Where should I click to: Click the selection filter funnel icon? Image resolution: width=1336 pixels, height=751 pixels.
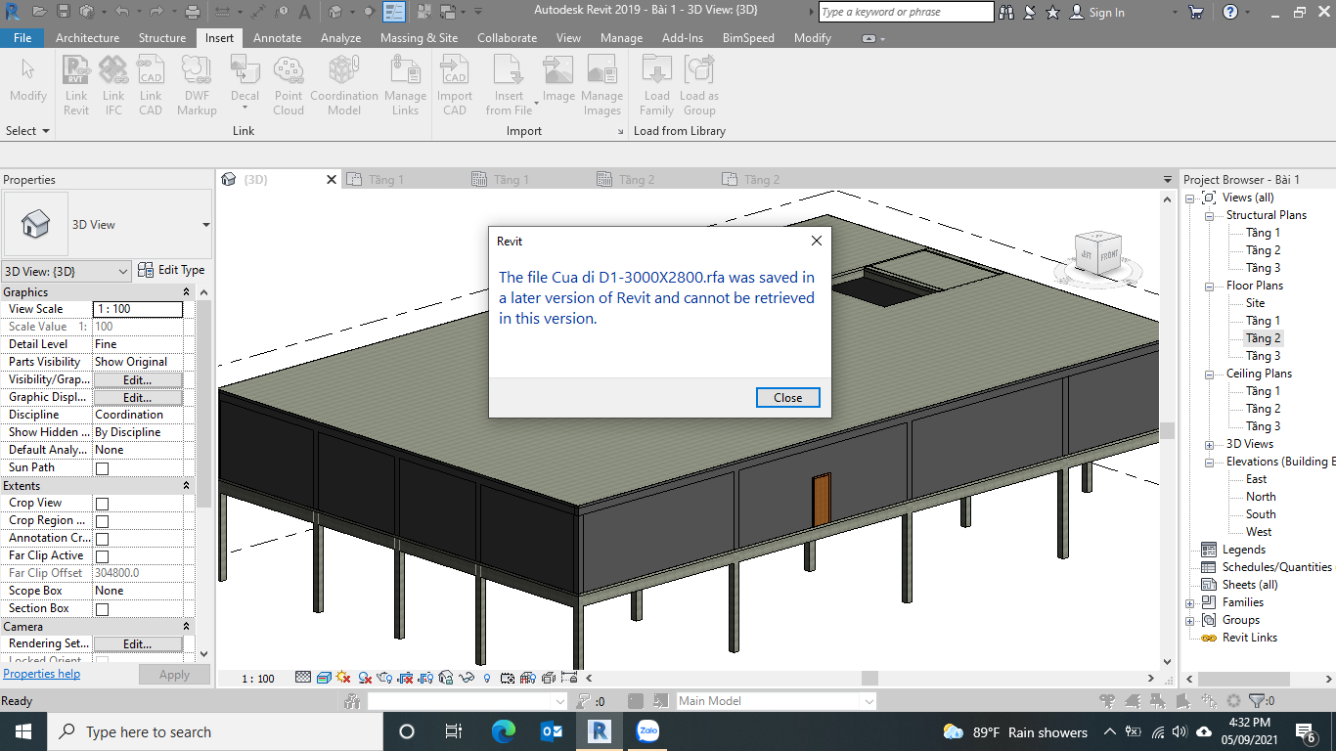1256,701
